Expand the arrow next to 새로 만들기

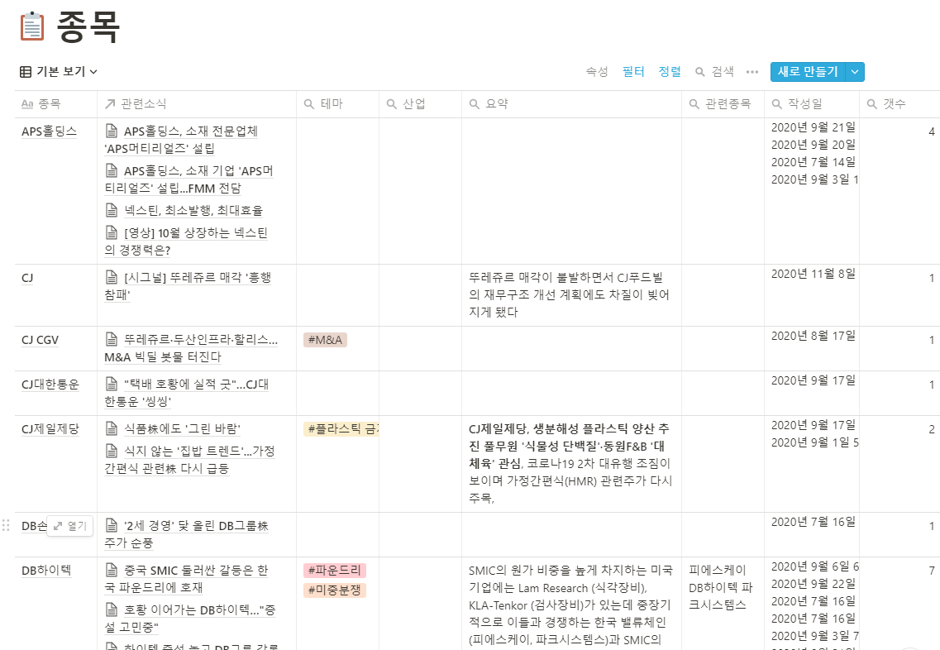pyautogui.click(x=855, y=72)
